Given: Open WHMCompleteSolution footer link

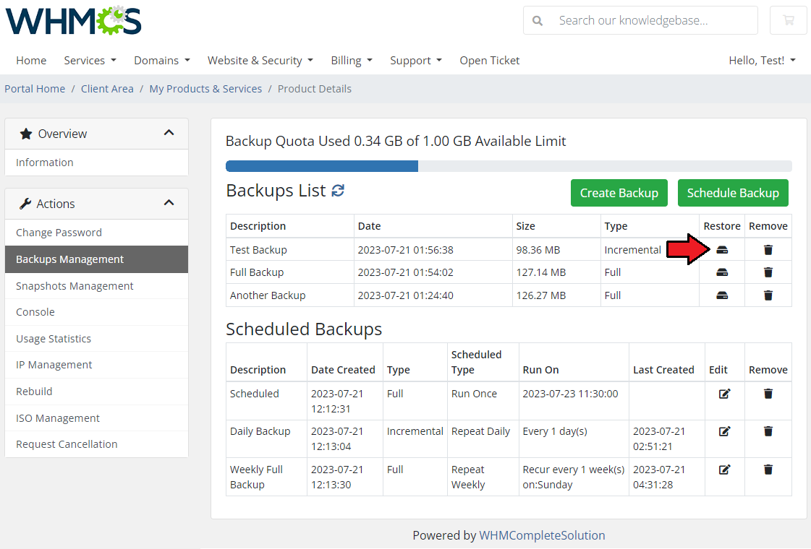Looking at the screenshot, I should pos(542,535).
